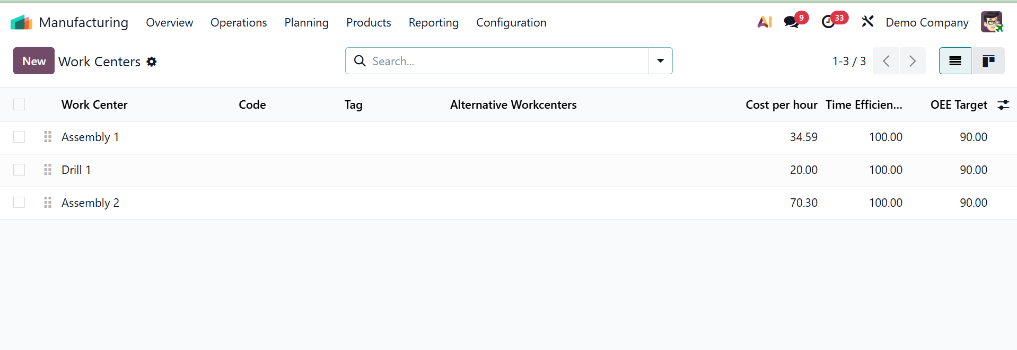Check the Assembly 1 row checkbox
Viewport: 1017px width, 350px height.
point(19,137)
